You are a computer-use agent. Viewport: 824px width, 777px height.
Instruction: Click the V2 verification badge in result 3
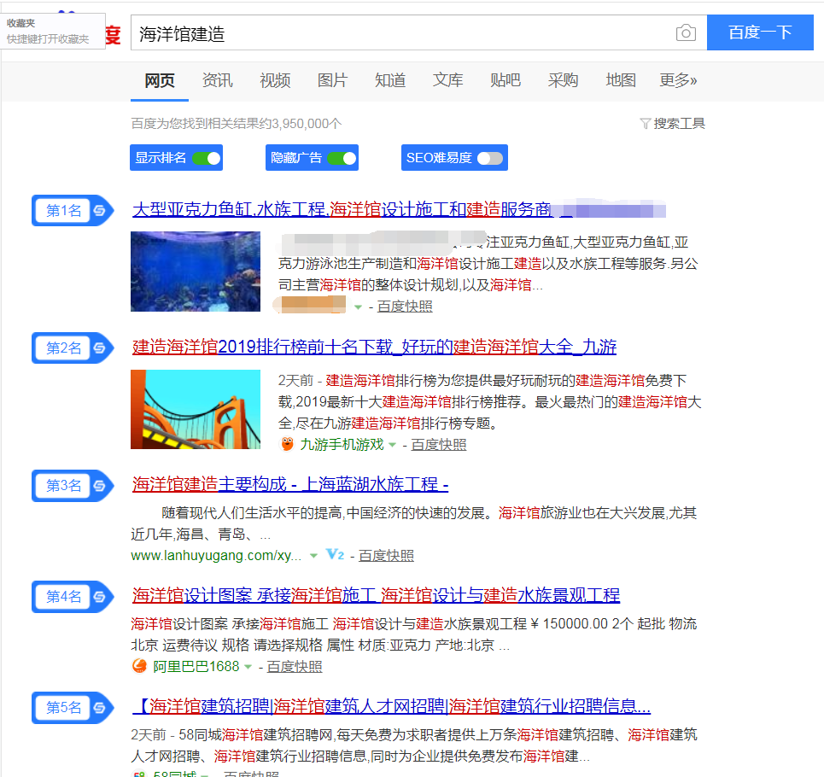335,555
